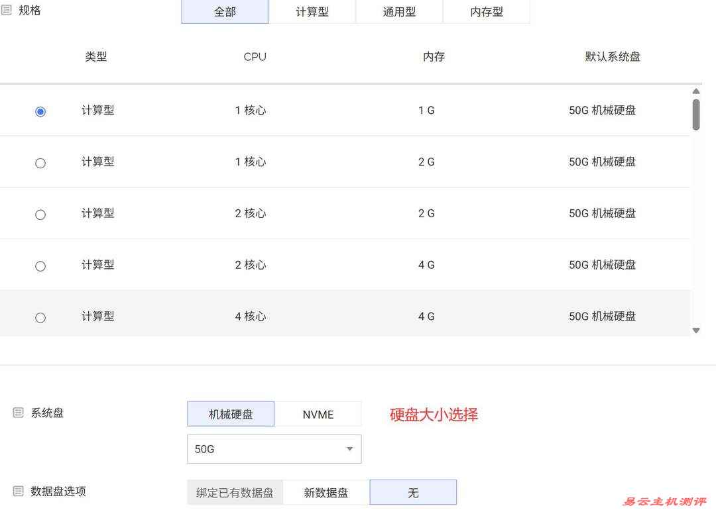
Task: Select the 1核心 1G 计算型 radio button
Action: pos(40,111)
